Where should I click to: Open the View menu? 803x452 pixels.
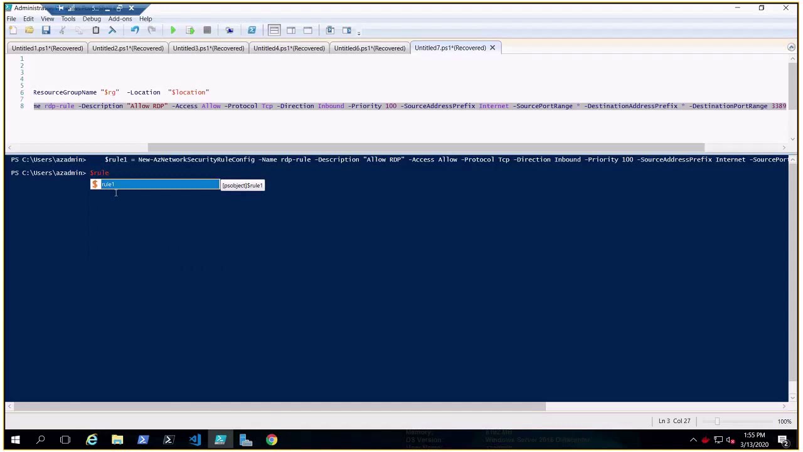point(47,19)
